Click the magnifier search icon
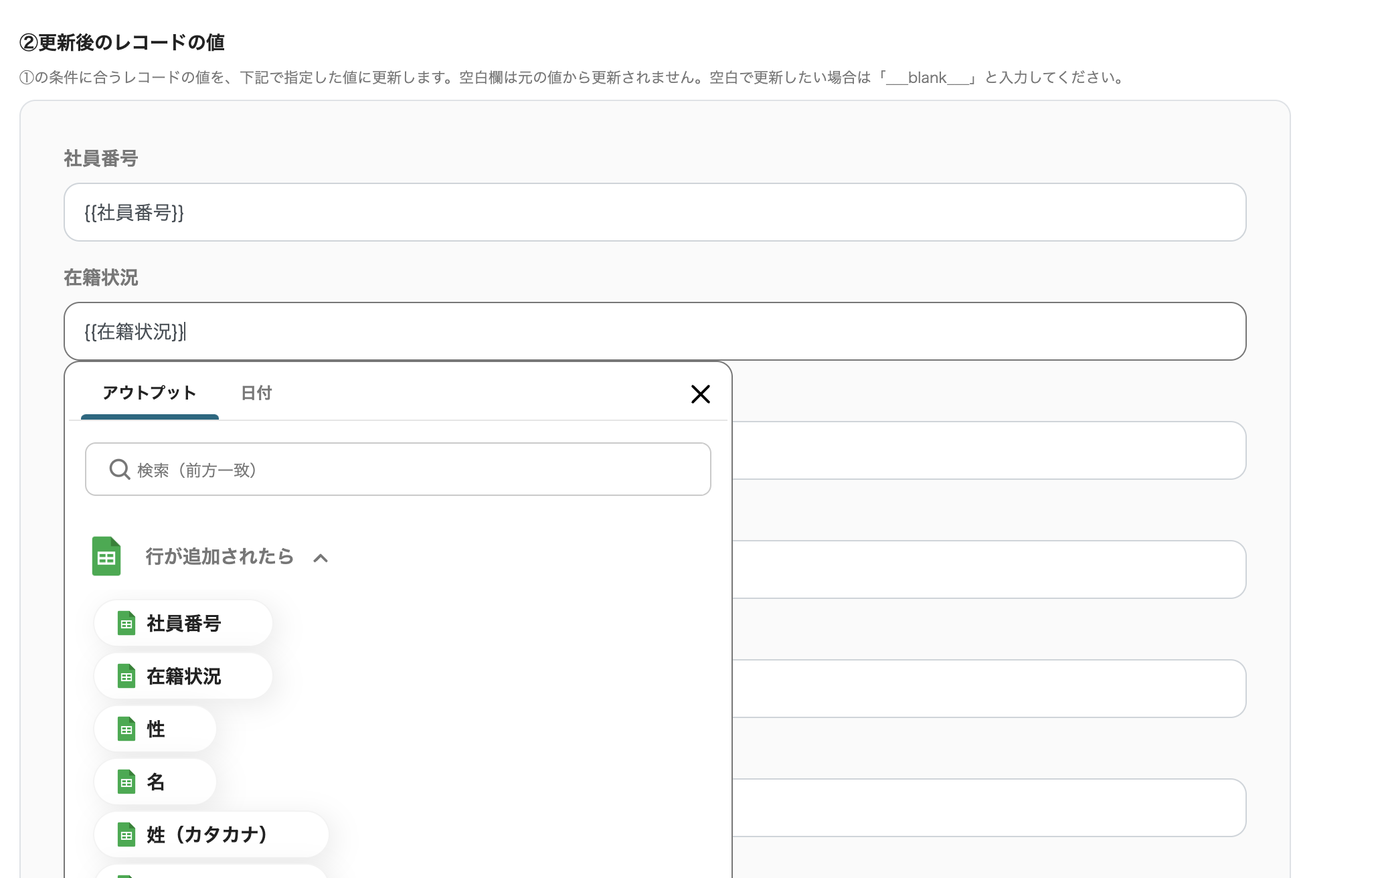This screenshot has width=1380, height=878. pos(119,469)
